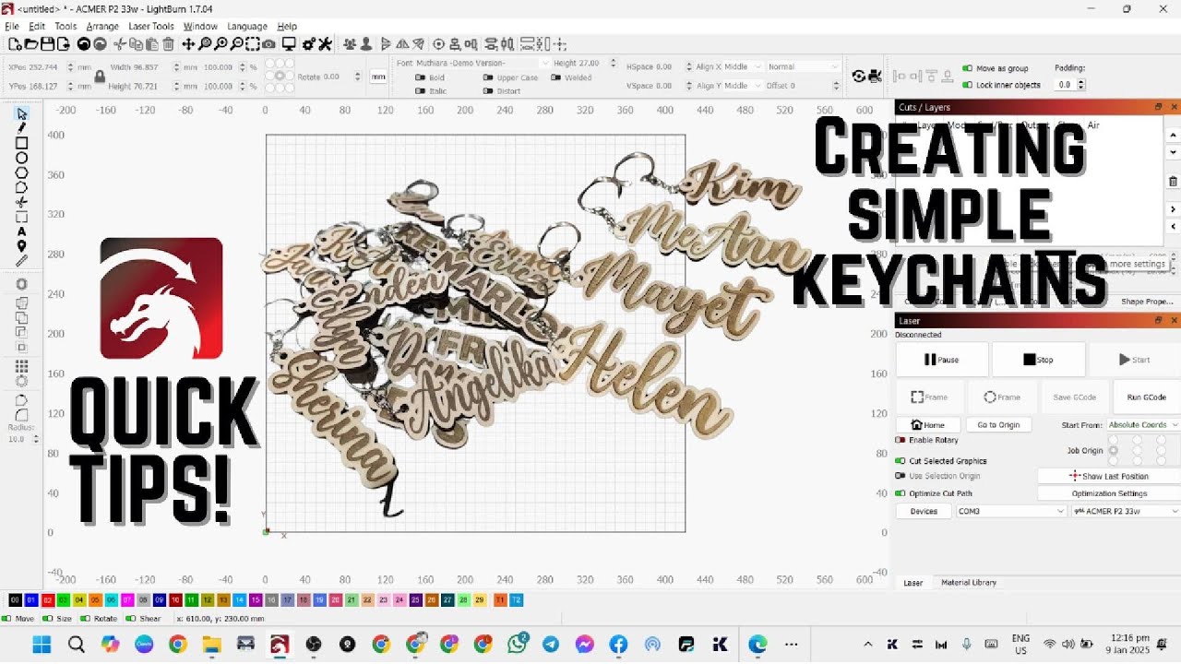Select the Rectangle tool
Image resolution: width=1181 pixels, height=664 pixels.
(x=21, y=143)
